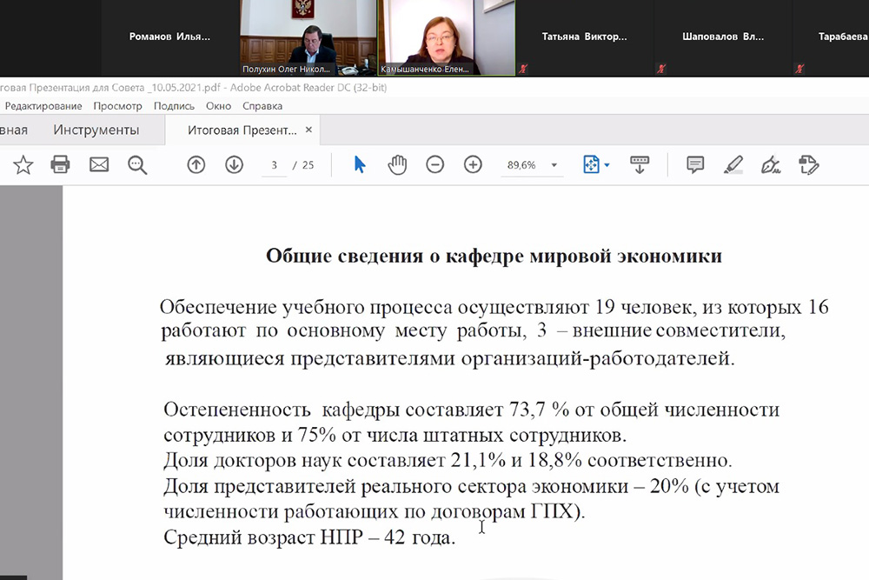Go to next page arrow
The height and width of the screenshot is (580, 869).
pyautogui.click(x=234, y=164)
